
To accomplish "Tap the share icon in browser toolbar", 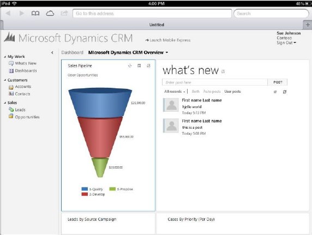I will 64,13.
